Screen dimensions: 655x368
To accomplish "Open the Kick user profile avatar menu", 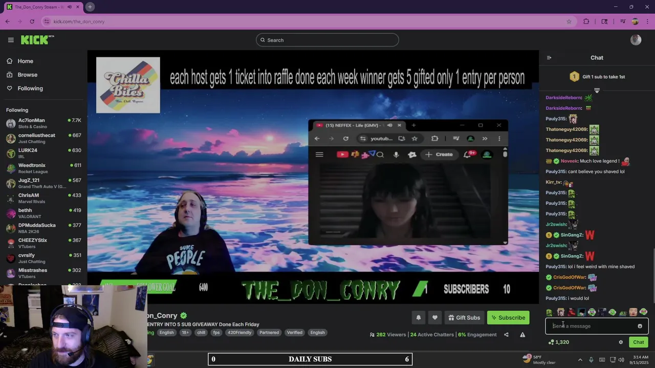I will pos(636,40).
